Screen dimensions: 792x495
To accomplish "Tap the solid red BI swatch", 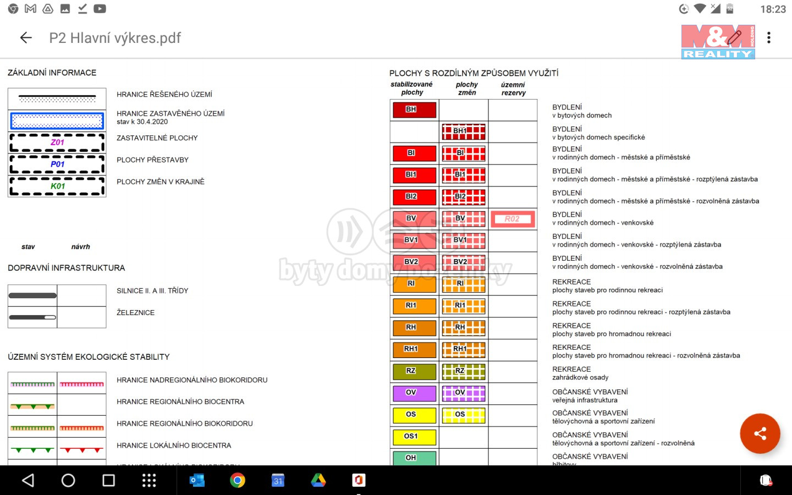I will 414,153.
